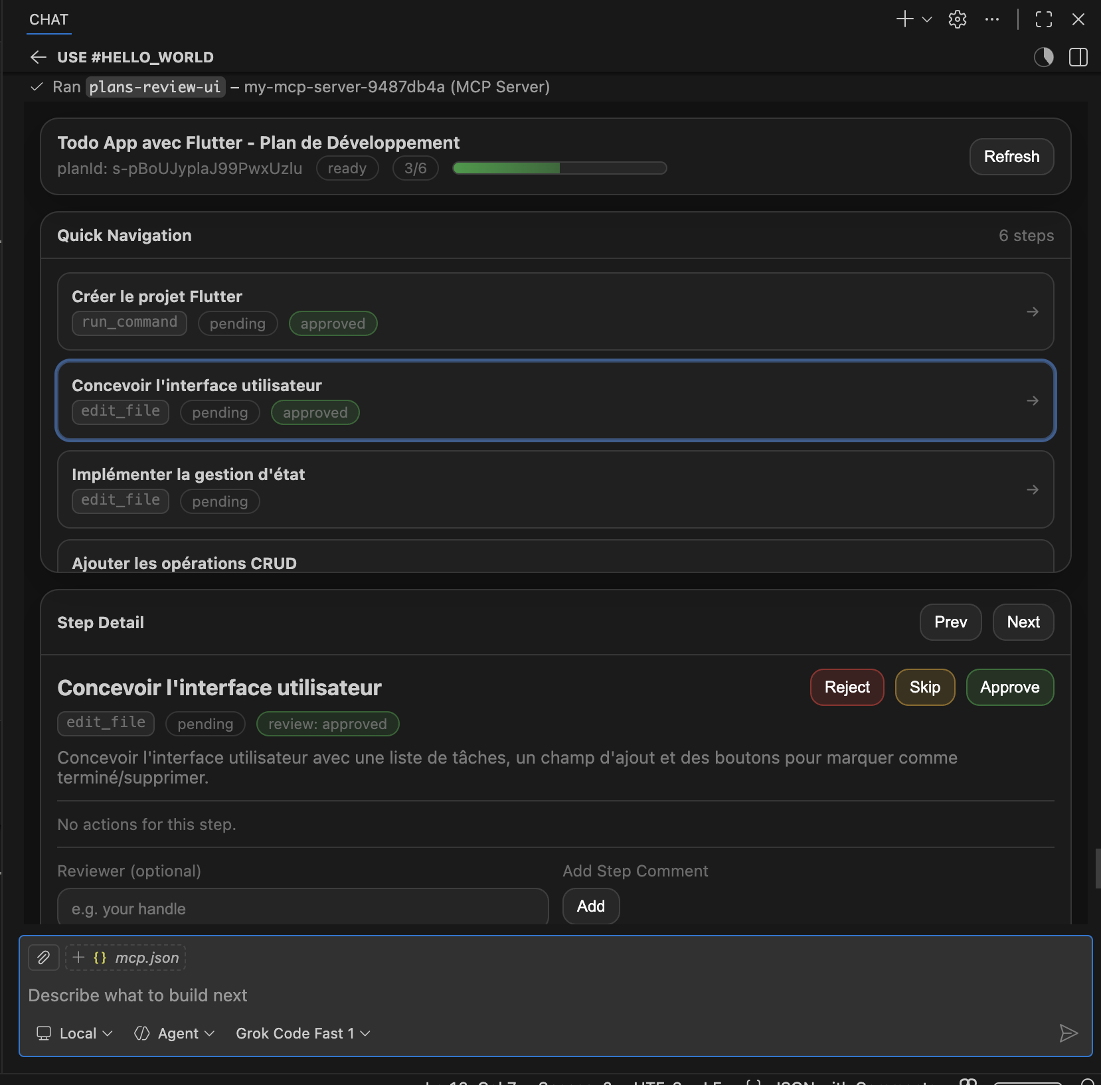Screen dimensions: 1101x1085
Task: Click the USE #HELLO_WORLD session title
Action: pyautogui.click(x=135, y=57)
